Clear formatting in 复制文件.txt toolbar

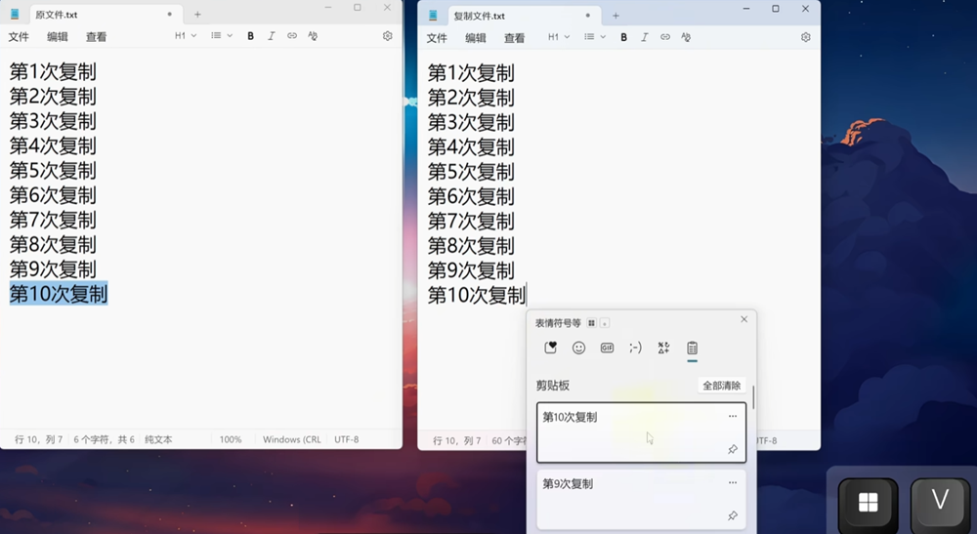pos(686,37)
